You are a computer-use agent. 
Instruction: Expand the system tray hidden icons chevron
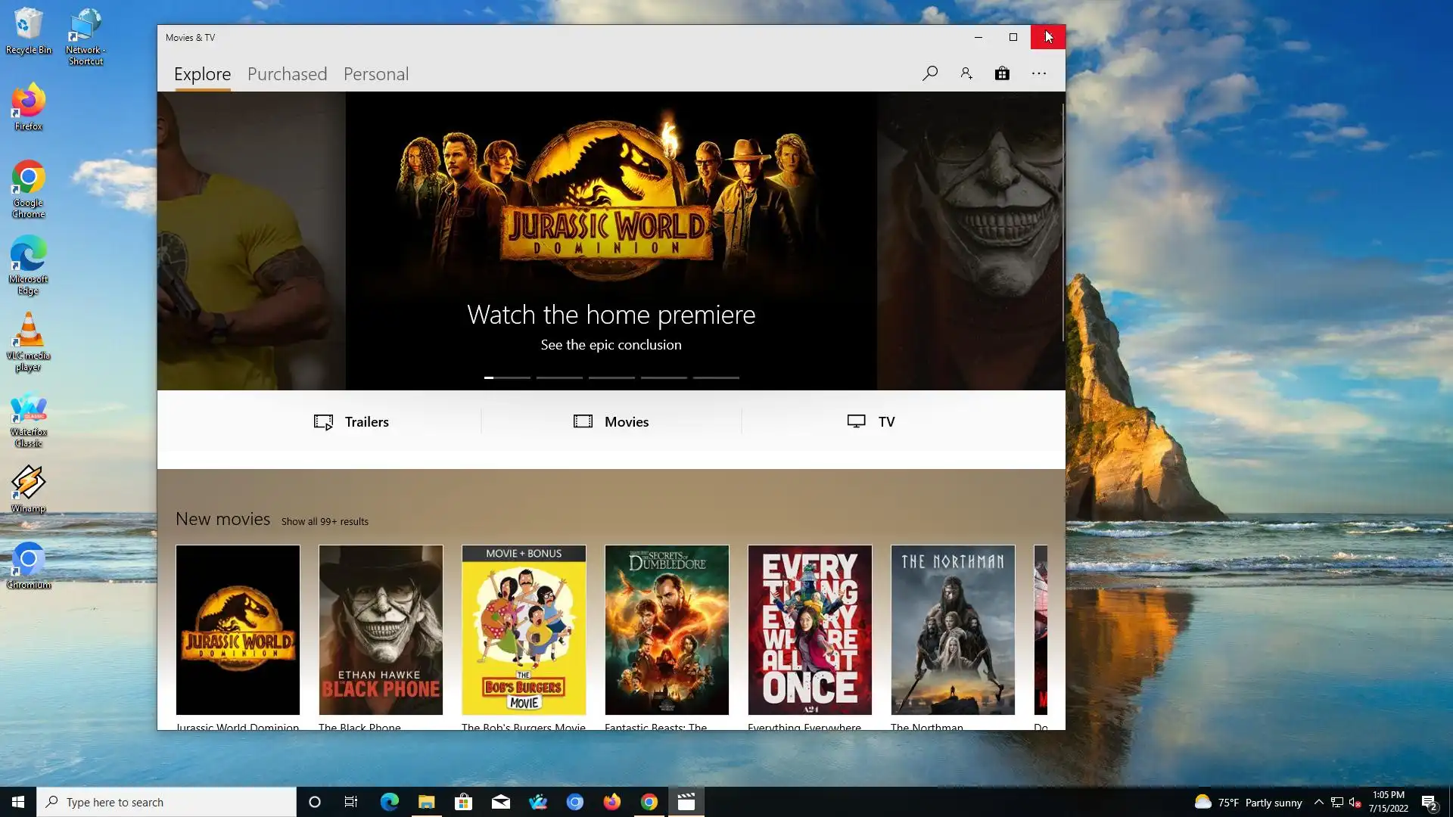point(1318,802)
